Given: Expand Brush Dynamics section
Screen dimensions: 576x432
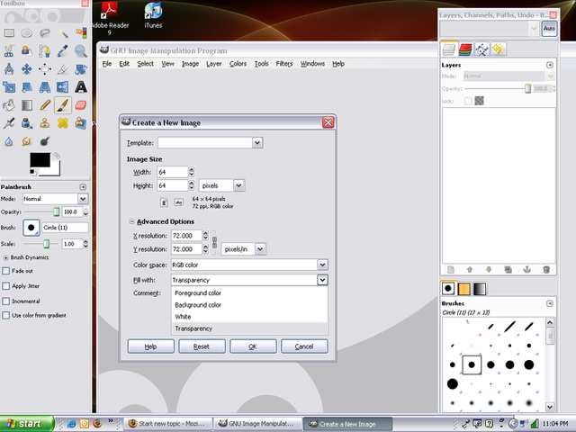Looking at the screenshot, I should click(x=5, y=257).
